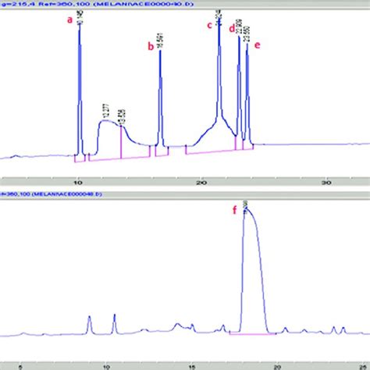Click the red peak label "a"
The height and width of the screenshot is (370, 370).
pos(69,20)
